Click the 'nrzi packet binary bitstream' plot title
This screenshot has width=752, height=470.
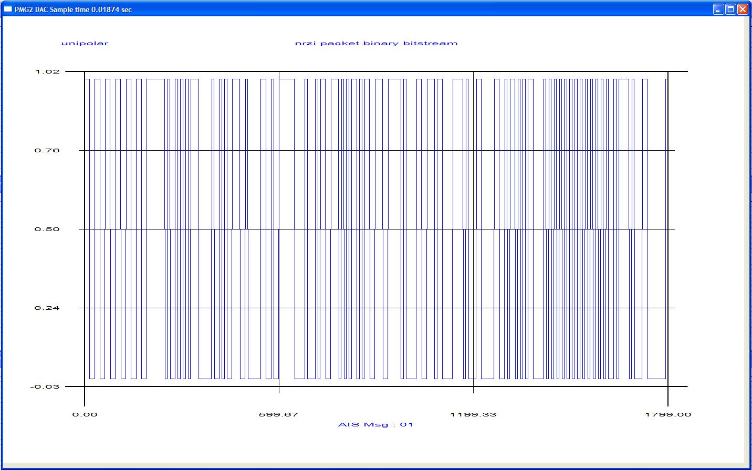click(376, 43)
